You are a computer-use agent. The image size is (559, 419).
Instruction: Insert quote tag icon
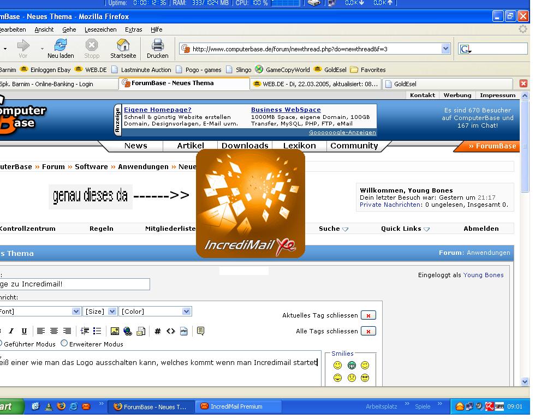[x=201, y=331]
